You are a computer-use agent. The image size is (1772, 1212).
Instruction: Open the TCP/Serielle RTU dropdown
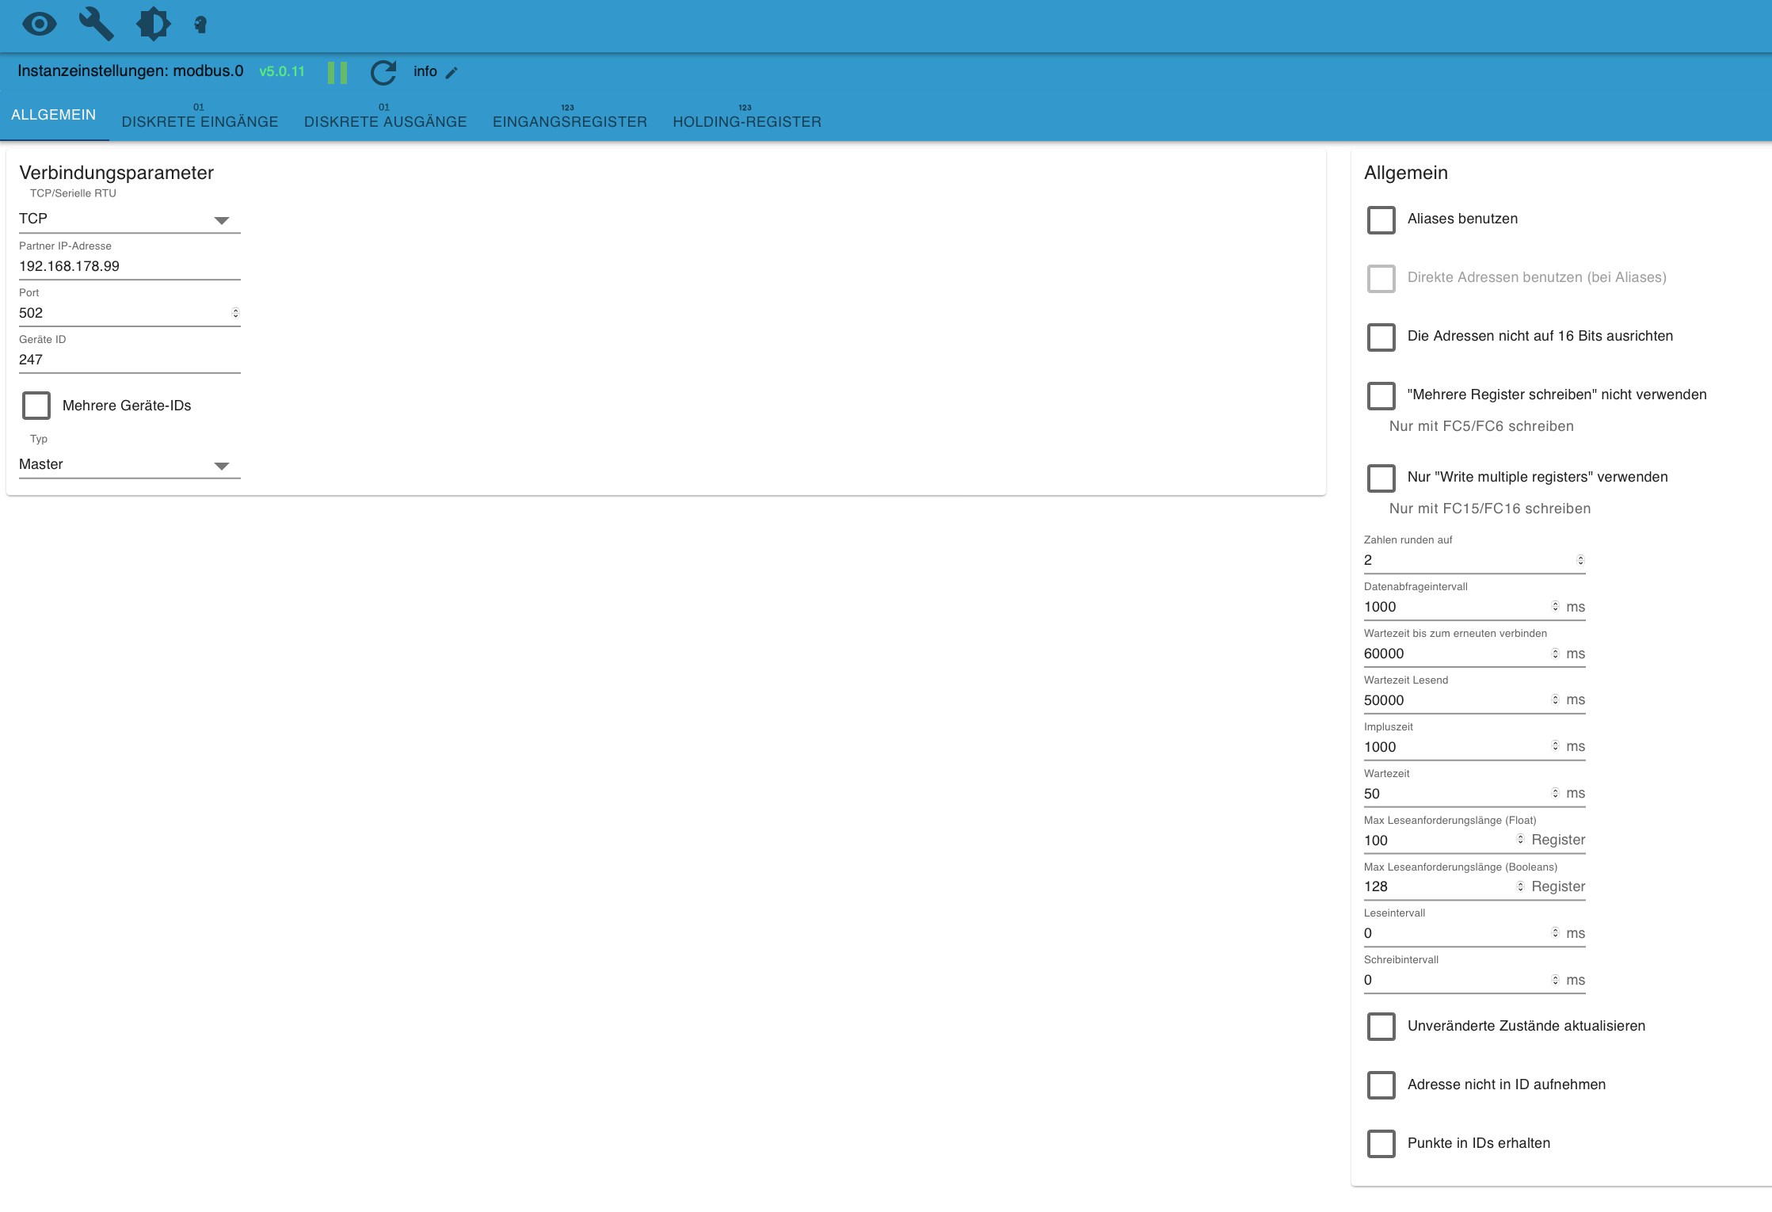tap(128, 219)
